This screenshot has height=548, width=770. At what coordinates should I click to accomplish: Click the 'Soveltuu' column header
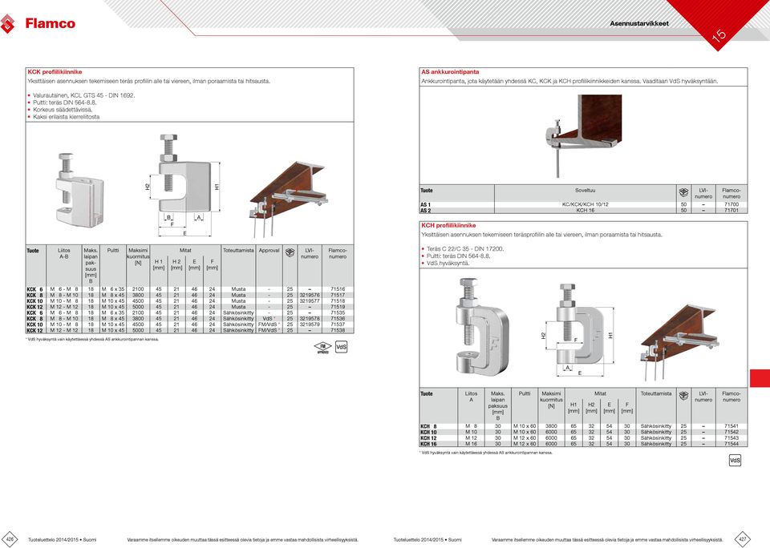[585, 191]
